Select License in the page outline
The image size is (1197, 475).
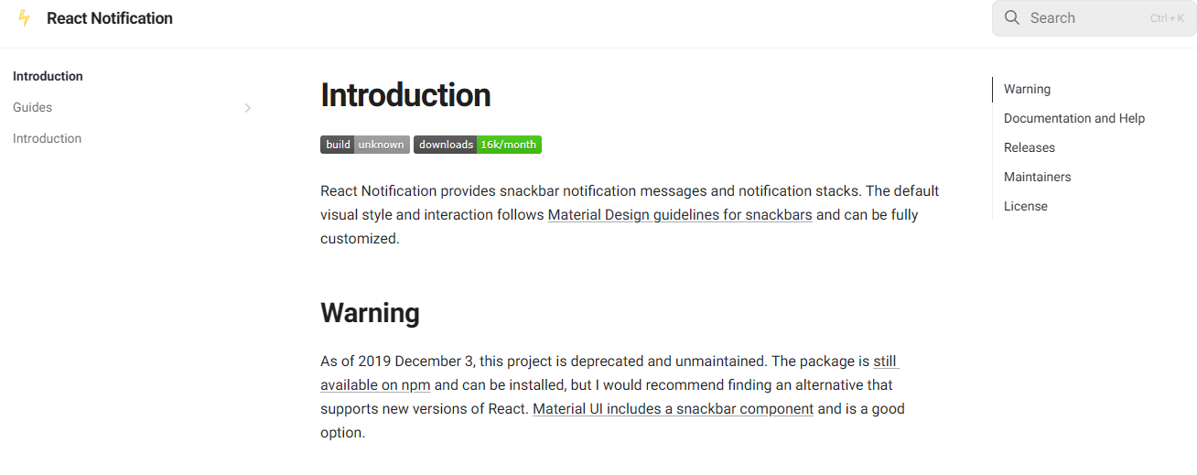pyautogui.click(x=1026, y=206)
